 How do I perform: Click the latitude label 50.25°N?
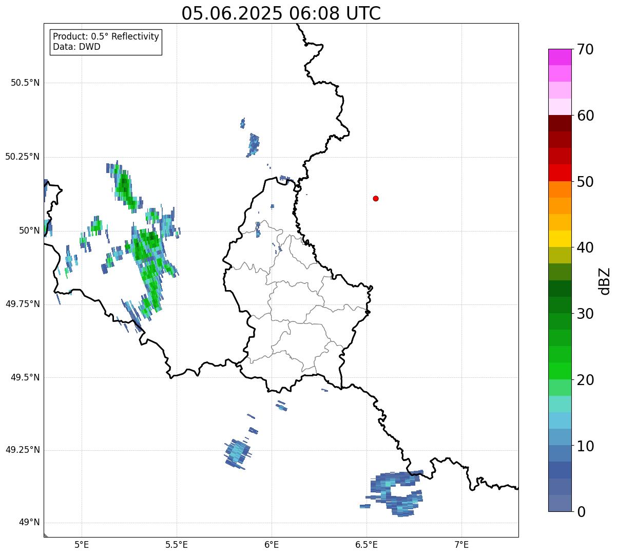[x=22, y=157]
